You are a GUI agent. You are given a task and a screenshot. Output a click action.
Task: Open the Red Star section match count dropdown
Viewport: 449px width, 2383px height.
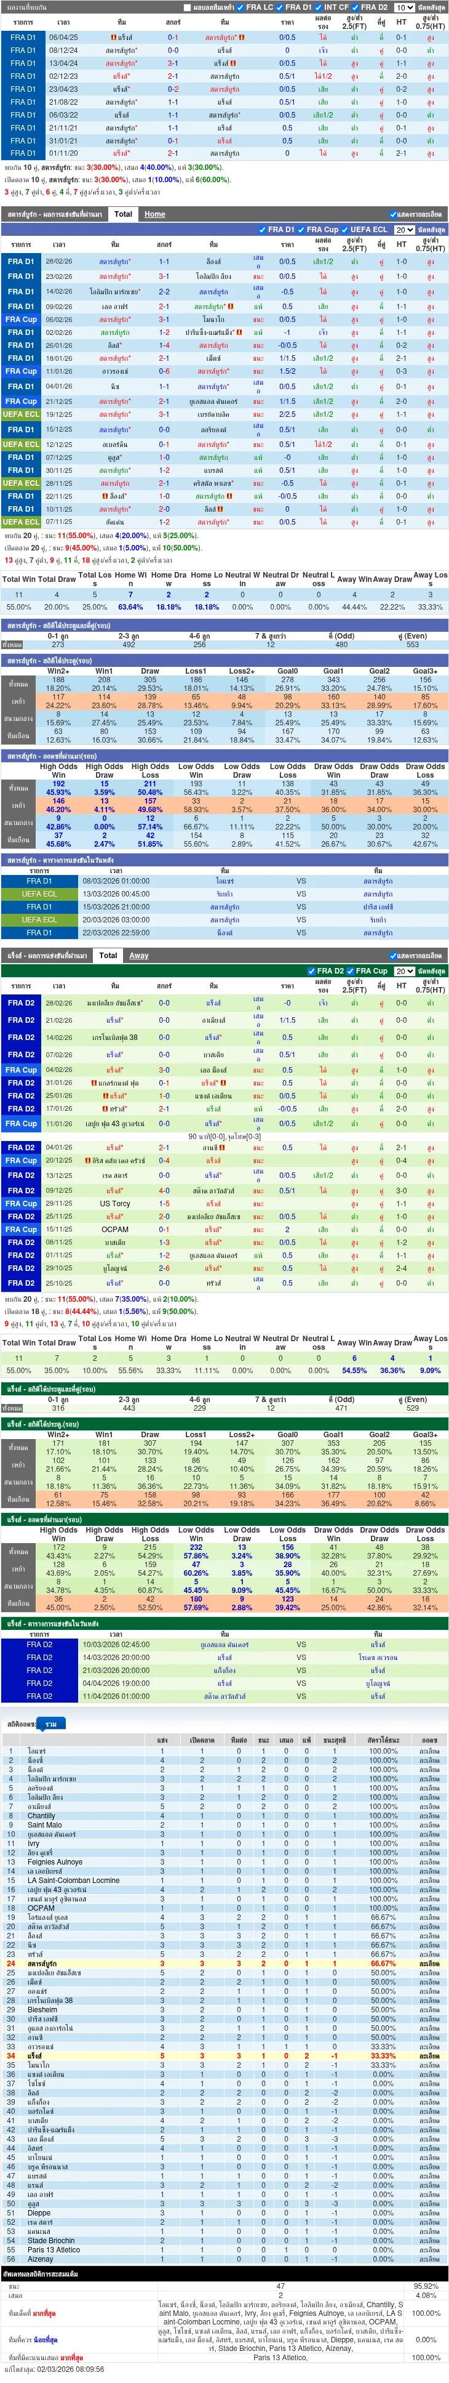(x=405, y=971)
